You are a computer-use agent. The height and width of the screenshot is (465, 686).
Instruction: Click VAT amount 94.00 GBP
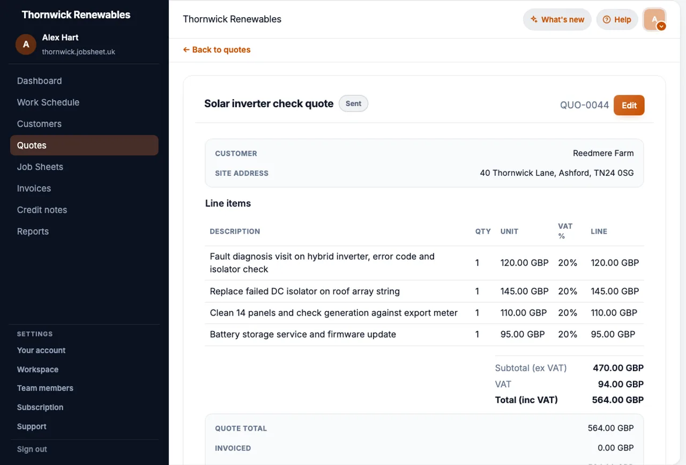coord(621,384)
